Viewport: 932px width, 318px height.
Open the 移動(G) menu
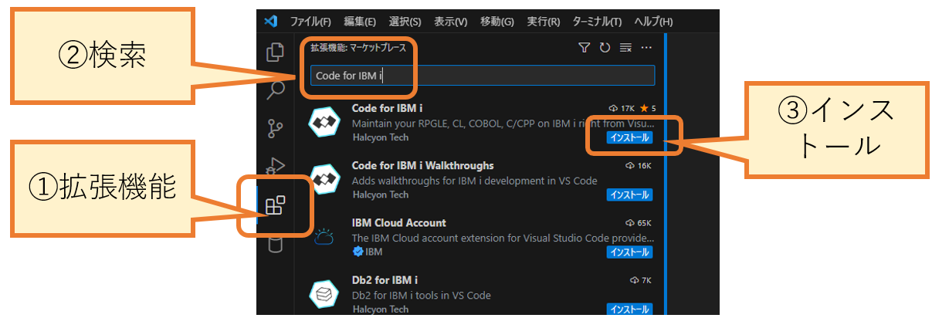(497, 22)
